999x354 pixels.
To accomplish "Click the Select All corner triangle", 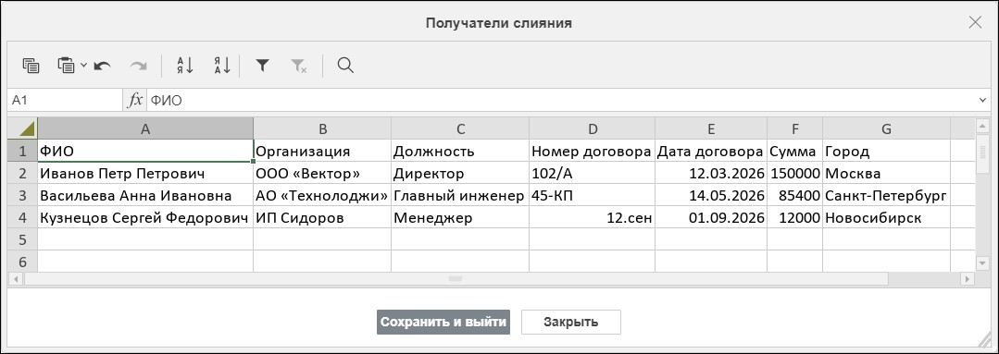I will [23, 129].
